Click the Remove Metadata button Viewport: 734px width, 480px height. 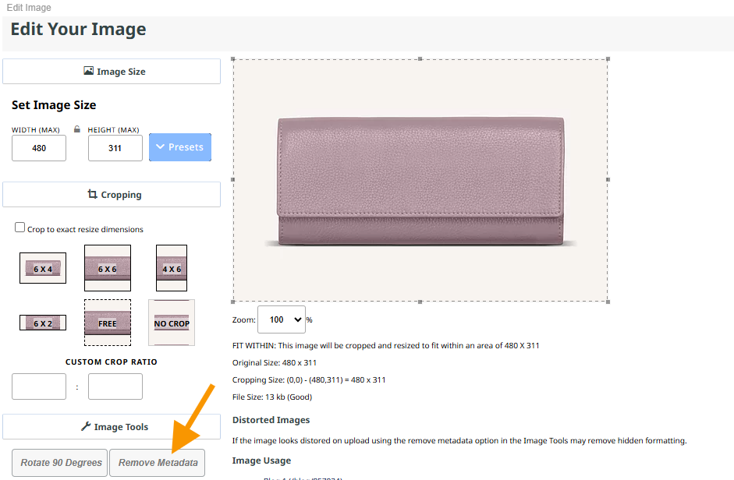[x=158, y=463]
